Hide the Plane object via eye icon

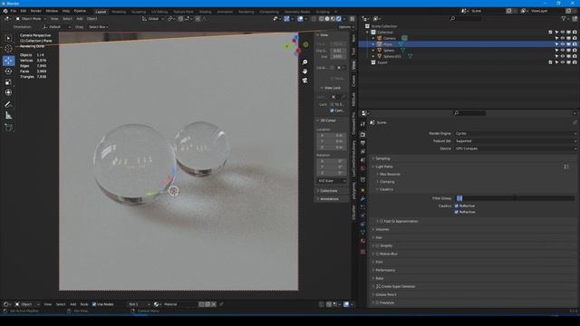[x=563, y=44]
